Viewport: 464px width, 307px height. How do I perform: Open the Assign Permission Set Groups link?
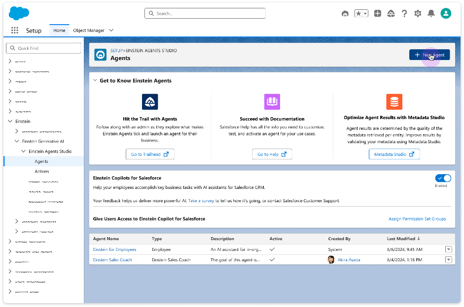click(x=417, y=219)
